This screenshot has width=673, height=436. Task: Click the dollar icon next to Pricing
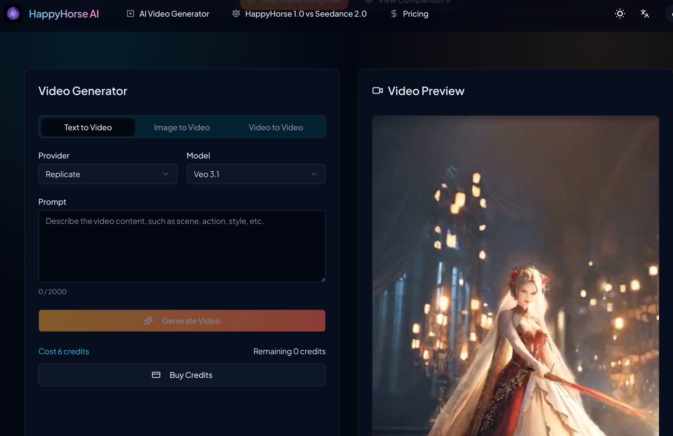[394, 14]
